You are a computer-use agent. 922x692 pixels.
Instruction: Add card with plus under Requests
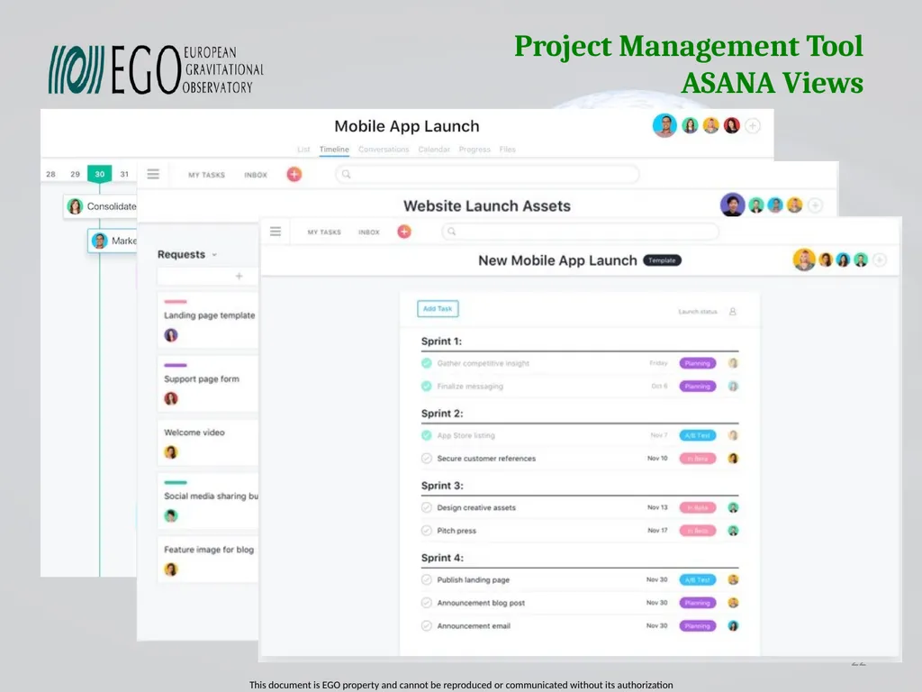pyautogui.click(x=239, y=276)
